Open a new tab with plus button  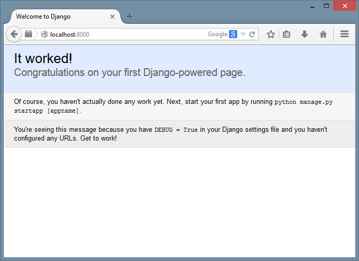130,17
